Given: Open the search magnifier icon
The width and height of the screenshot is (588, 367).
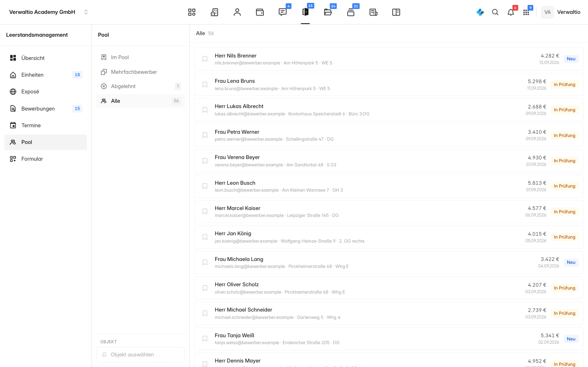Looking at the screenshot, I should coord(495,12).
